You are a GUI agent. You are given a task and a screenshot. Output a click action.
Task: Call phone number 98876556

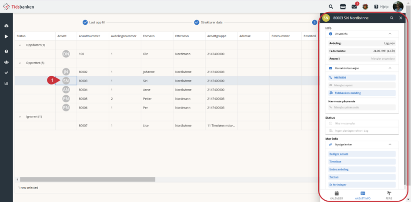click(362, 78)
